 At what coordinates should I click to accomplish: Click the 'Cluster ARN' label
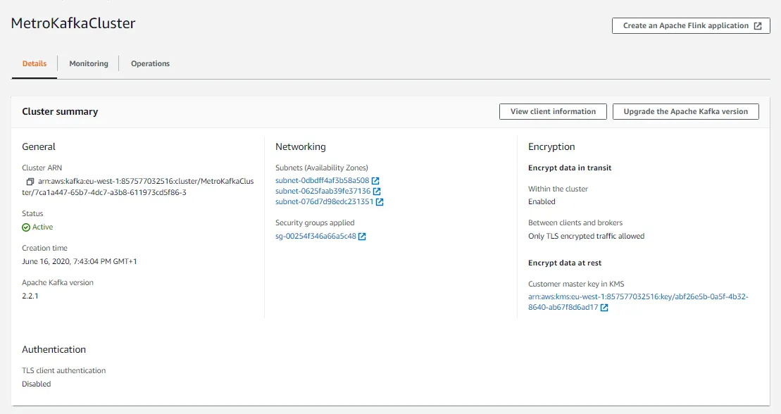[42, 168]
